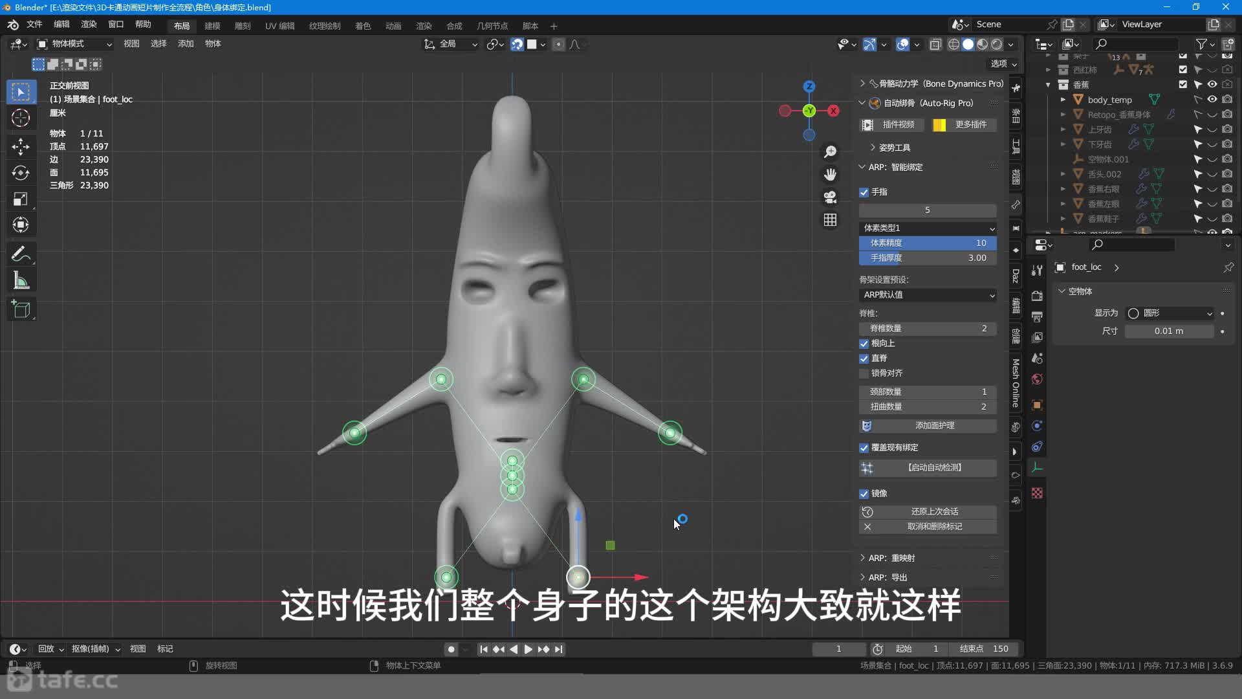Switch to 建模 workspace tab

point(212,26)
